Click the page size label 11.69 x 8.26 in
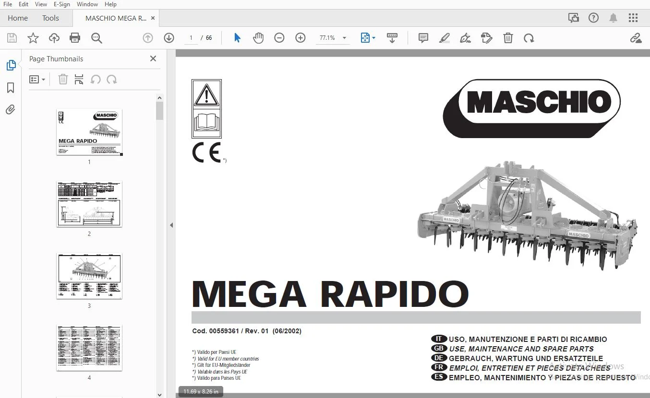Screen dimensions: 650x398 click(201, 392)
